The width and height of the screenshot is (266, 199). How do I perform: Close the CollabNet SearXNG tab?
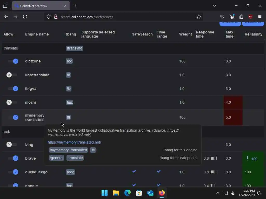[x=65, y=6]
